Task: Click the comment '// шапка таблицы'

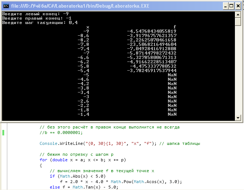Action: (180, 143)
